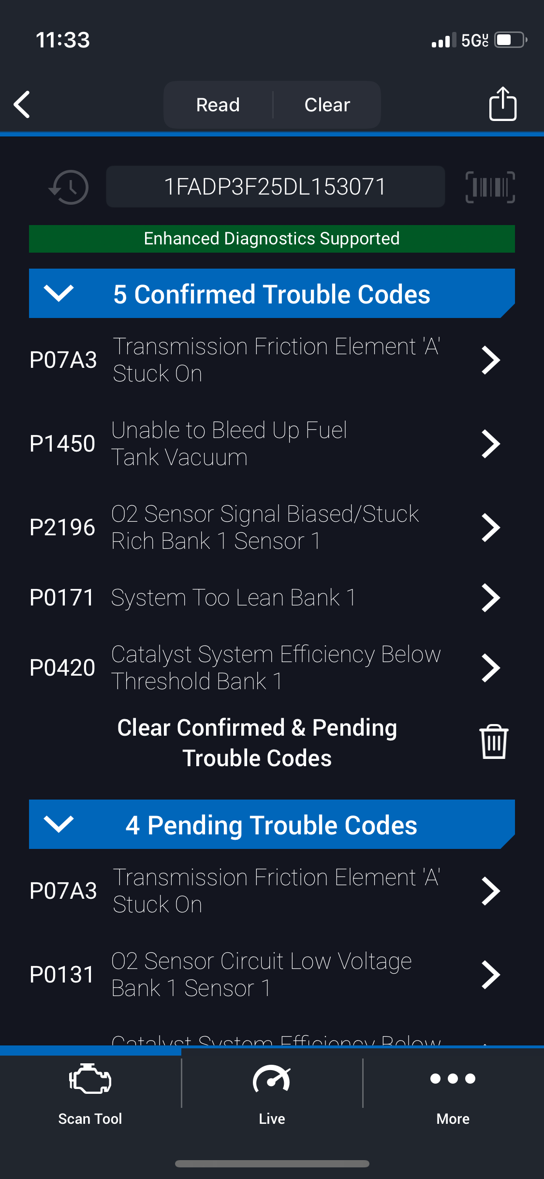This screenshot has height=1179, width=544.
Task: Collapse the 5 Confirmed Trouble Codes section
Action: click(59, 293)
